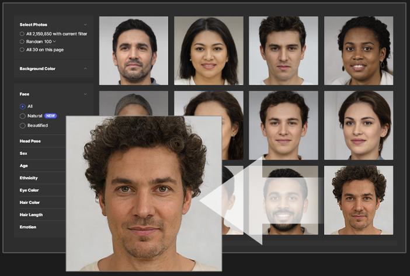The image size is (410, 276).
Task: Collapse the Select Photos section chevron
Action: click(85, 24)
